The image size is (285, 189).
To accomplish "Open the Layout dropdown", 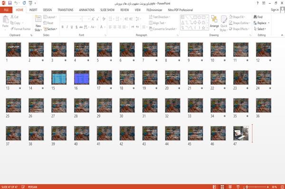I will point(50,17).
